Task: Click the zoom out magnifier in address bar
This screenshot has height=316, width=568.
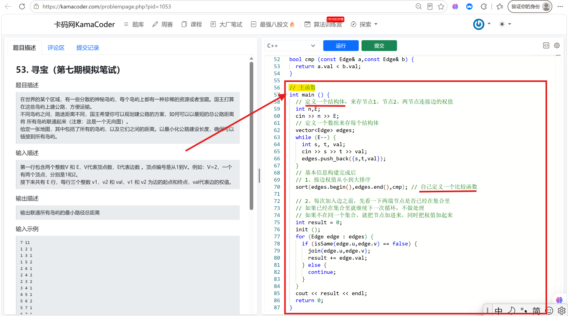Action: point(419,6)
